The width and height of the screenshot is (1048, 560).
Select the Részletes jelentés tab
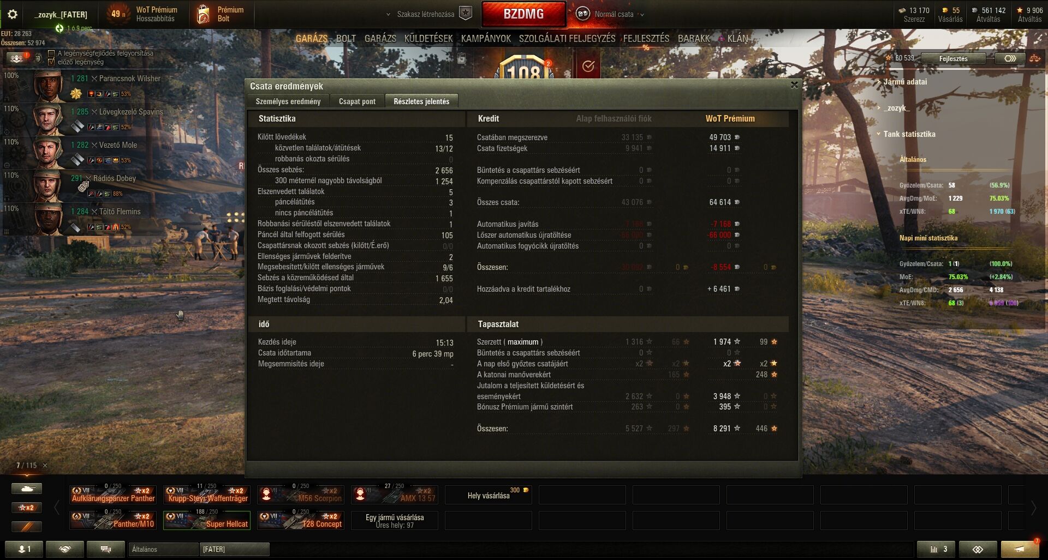pos(421,101)
